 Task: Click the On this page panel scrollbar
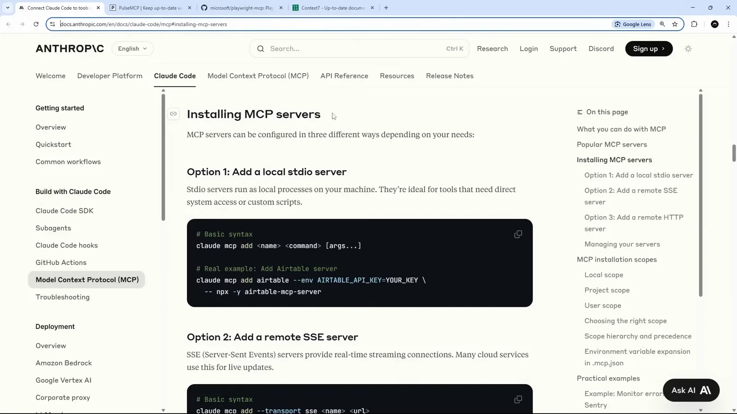701,195
